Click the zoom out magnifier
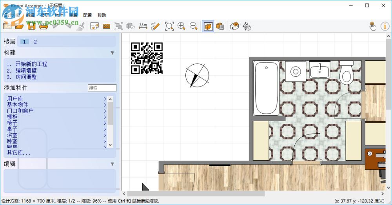Image resolution: width=392 pixels, height=205 pixels. click(194, 26)
